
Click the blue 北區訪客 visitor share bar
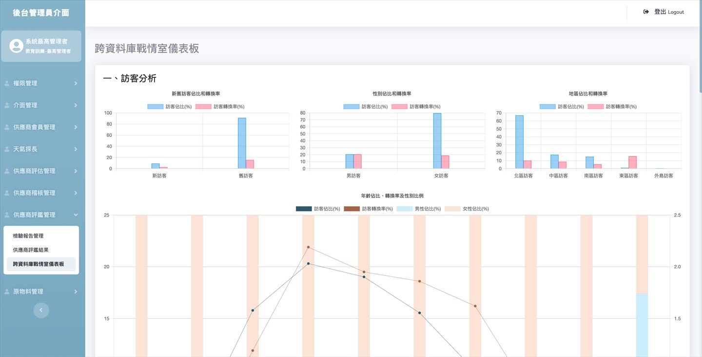[519, 142]
